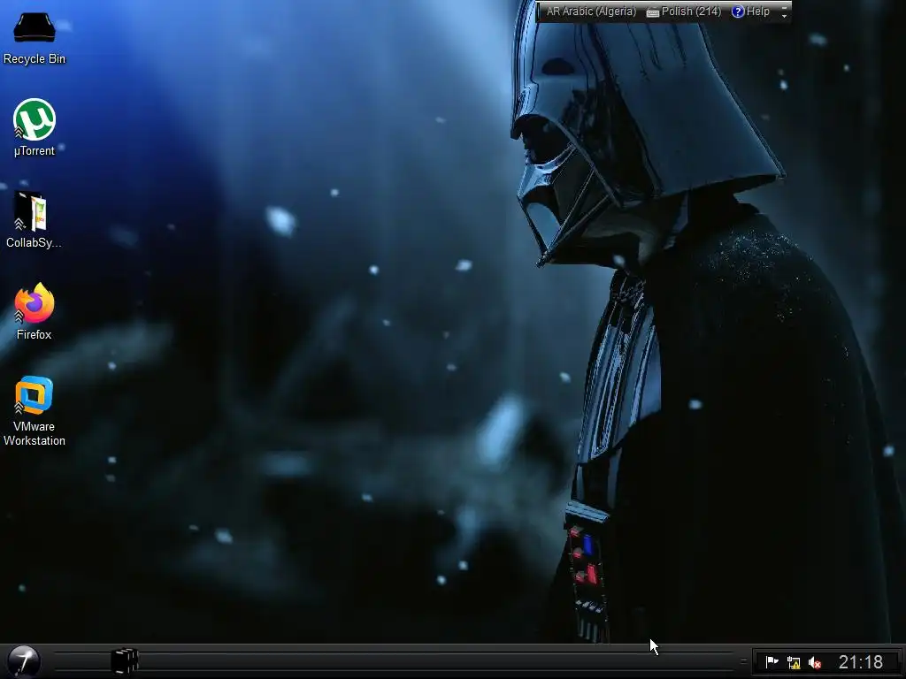The width and height of the screenshot is (906, 679).
Task: Open the 21:18 clock
Action: click(860, 662)
